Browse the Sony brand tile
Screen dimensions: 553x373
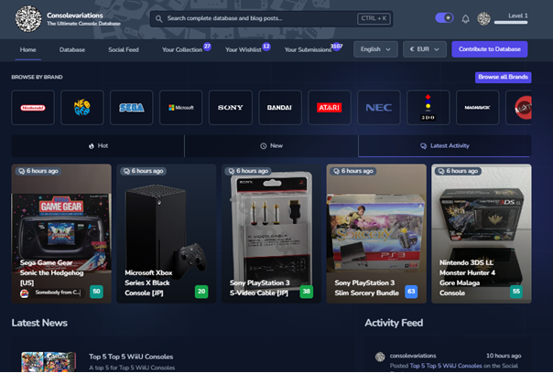[x=231, y=108]
